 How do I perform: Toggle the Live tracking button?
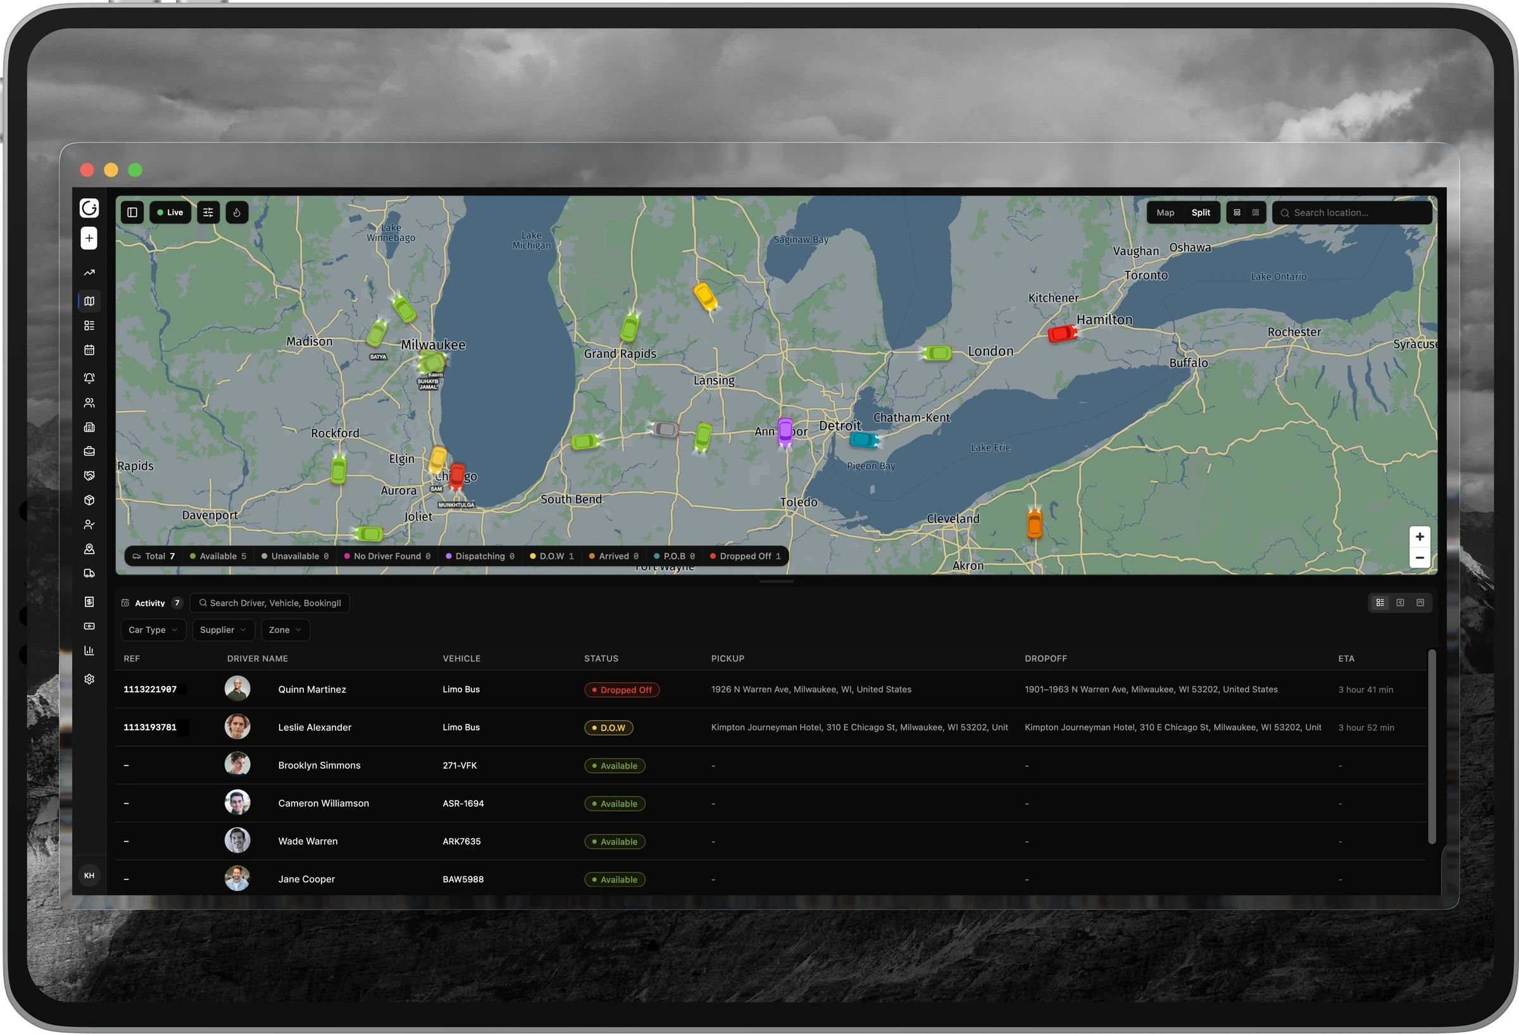170,213
